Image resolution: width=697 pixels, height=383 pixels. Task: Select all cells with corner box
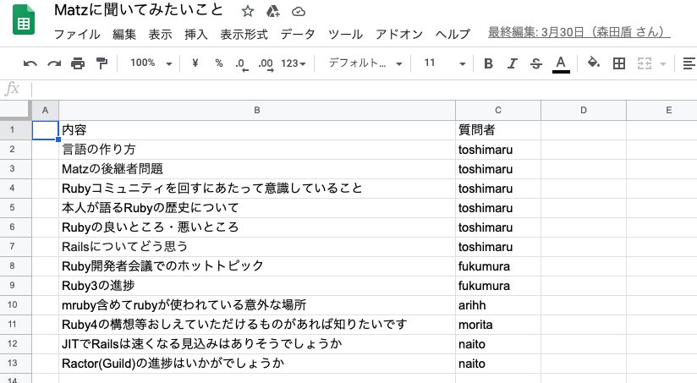(15, 110)
